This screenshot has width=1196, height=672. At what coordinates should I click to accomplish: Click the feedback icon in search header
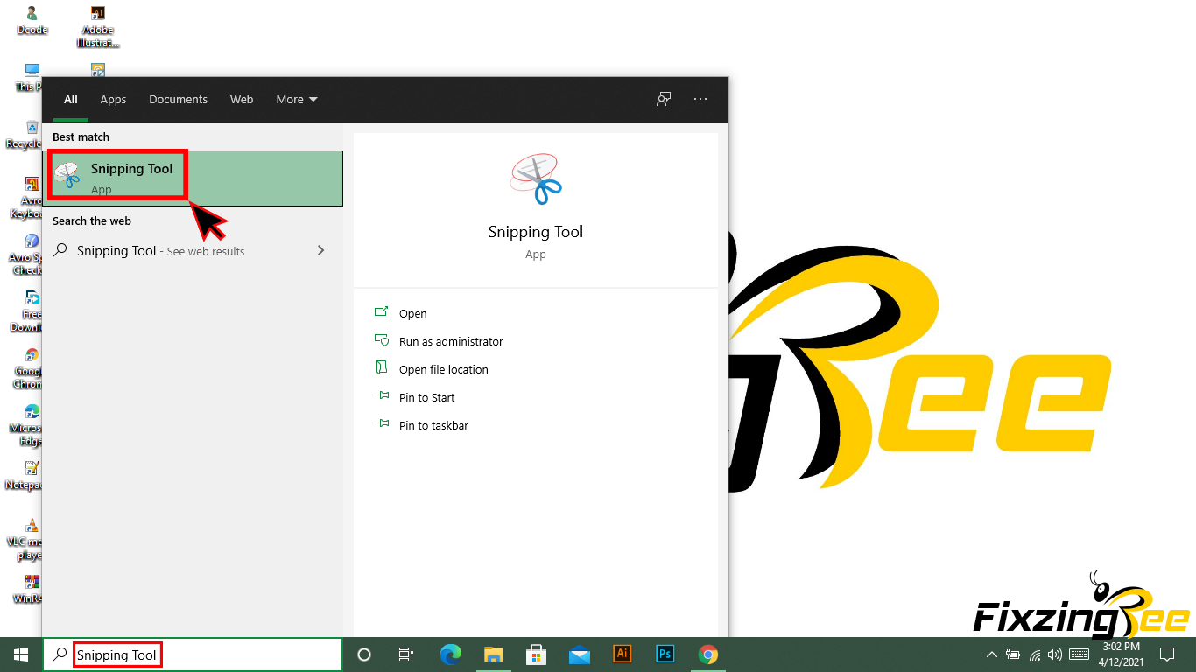(x=664, y=99)
